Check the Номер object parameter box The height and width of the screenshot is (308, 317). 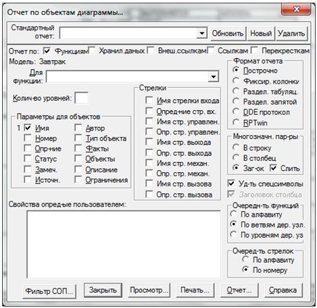tap(28, 138)
